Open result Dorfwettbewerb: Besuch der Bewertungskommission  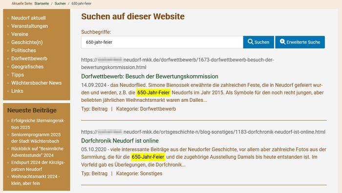tap(150, 76)
